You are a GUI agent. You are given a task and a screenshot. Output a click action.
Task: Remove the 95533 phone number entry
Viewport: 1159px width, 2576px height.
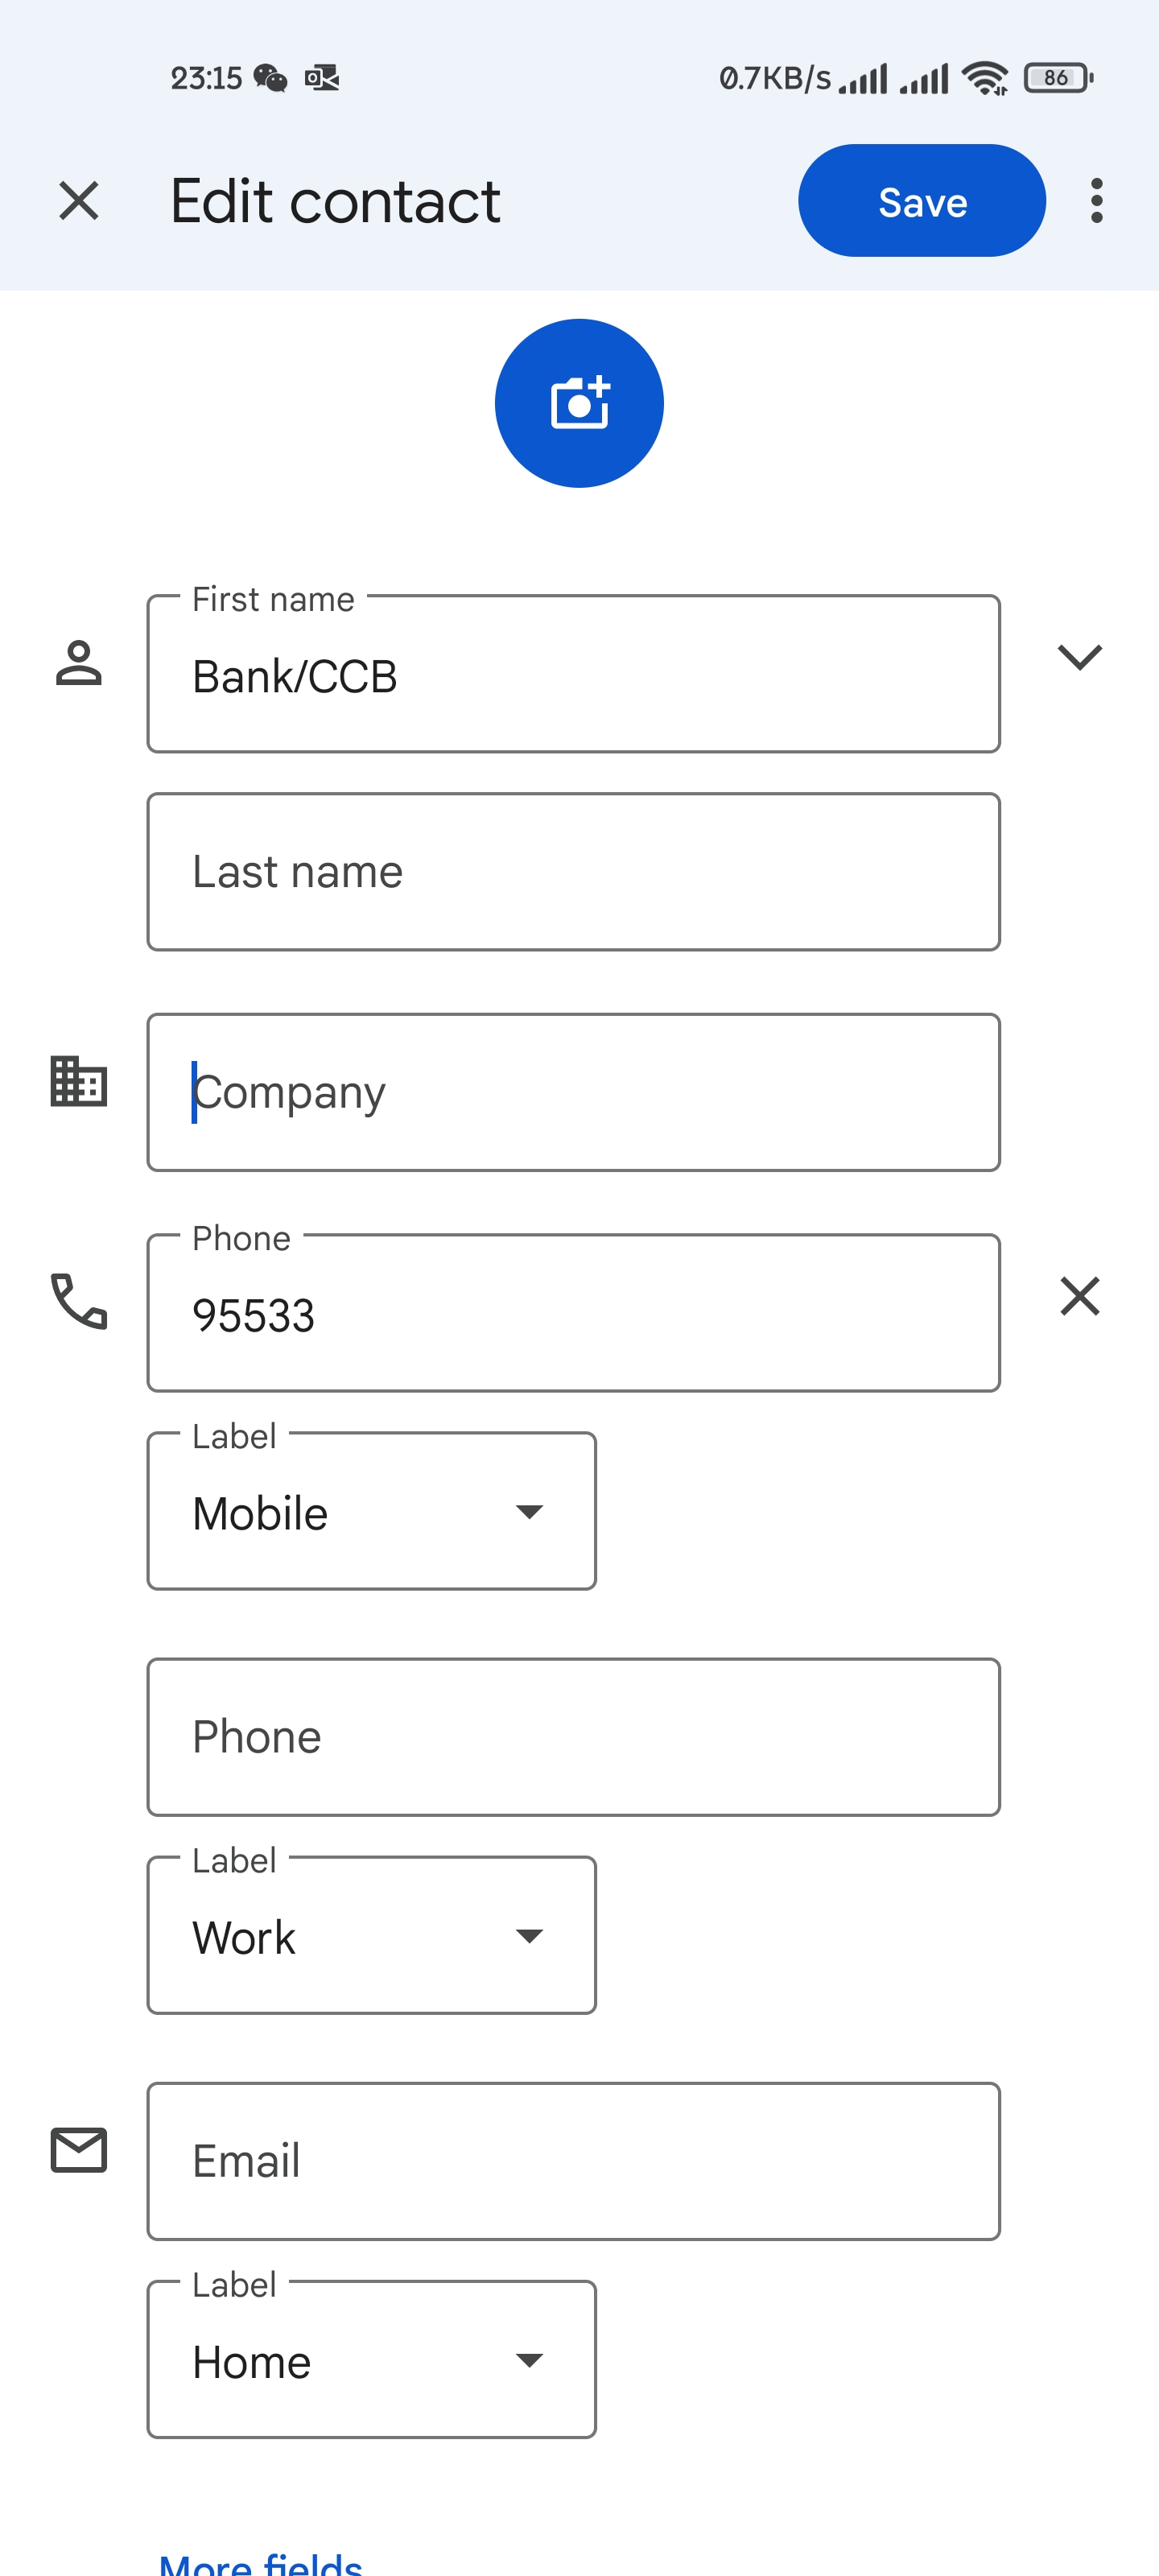coord(1079,1296)
